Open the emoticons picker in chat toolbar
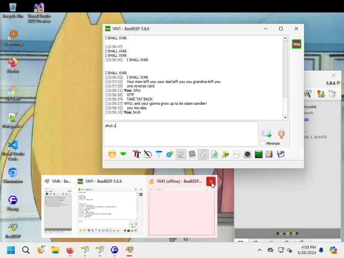Image resolution: width=344 pixels, height=258 pixels. 112,154
